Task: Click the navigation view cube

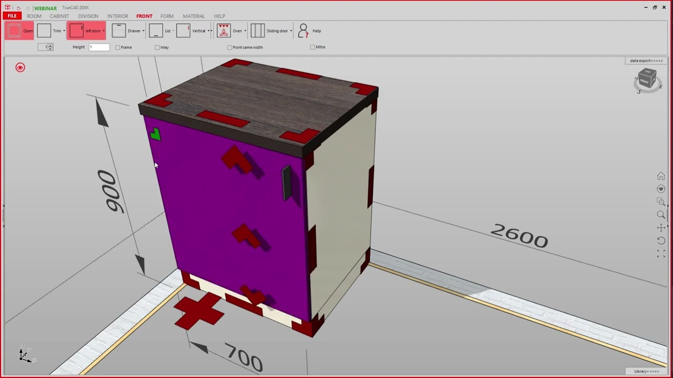Action: (x=647, y=80)
